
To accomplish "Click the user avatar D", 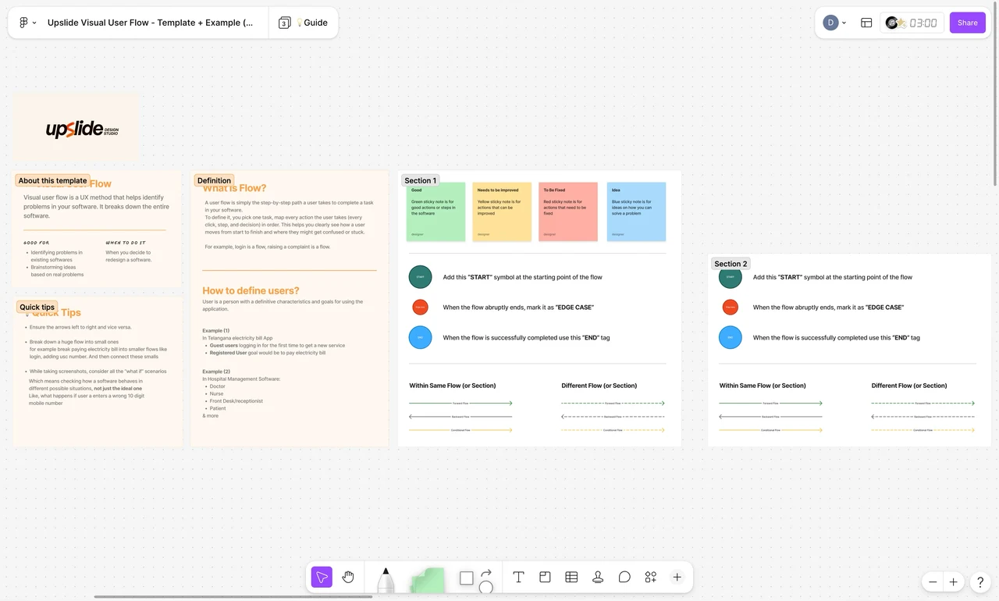I will (830, 23).
